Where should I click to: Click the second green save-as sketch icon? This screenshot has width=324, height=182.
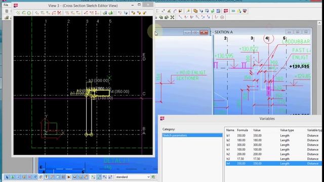tap(111, 13)
